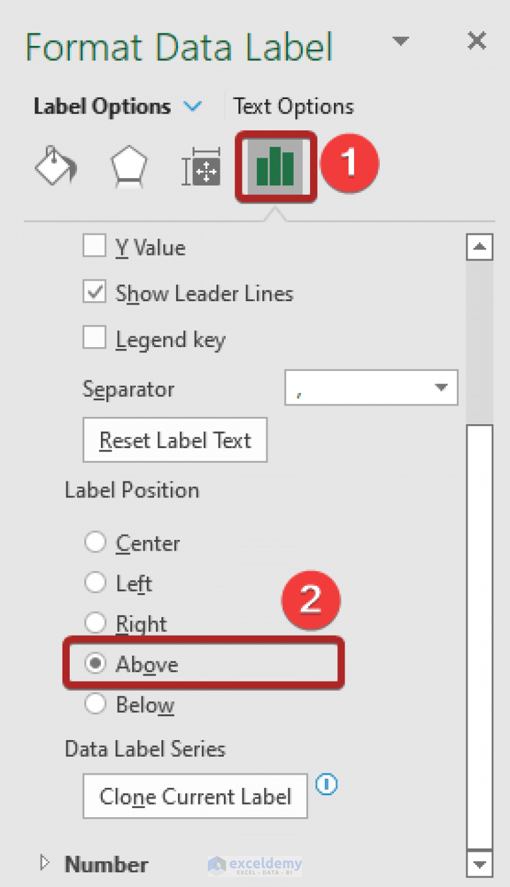Viewport: 510px width, 887px height.
Task: Click the Reset Label Text button
Action: tap(175, 440)
